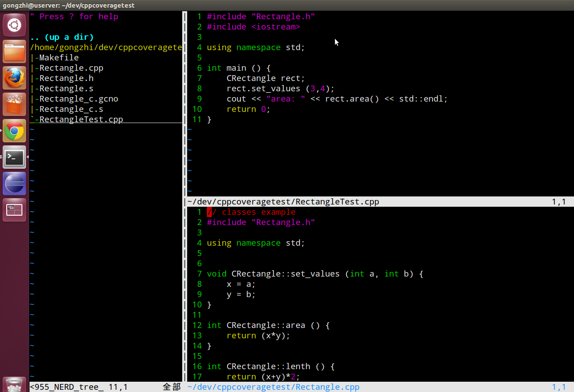Open the Workspace Switcher icon
The image size is (574, 392).
(14, 210)
